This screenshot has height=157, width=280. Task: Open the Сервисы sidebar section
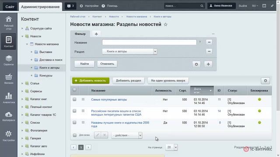click(x=9, y=60)
